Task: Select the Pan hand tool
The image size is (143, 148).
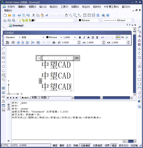Action: [x=66, y=15]
